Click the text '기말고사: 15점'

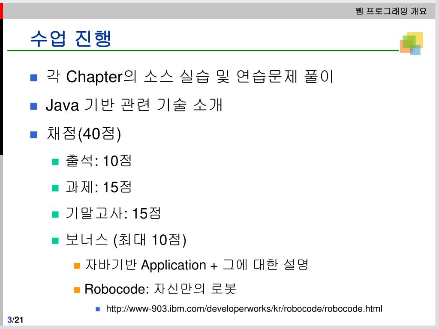point(113,213)
